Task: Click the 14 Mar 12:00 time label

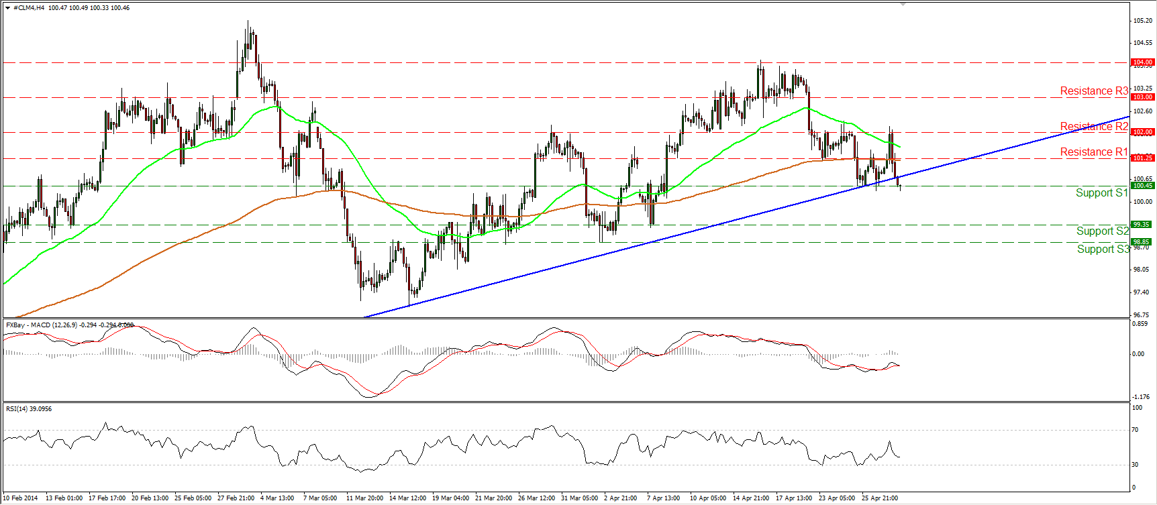Action: point(407,498)
